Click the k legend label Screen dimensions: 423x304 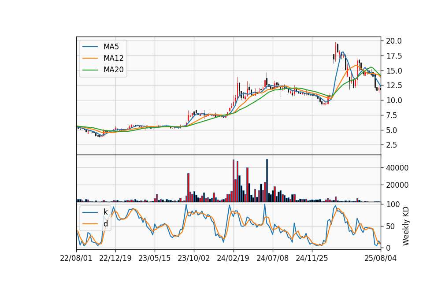(105, 212)
